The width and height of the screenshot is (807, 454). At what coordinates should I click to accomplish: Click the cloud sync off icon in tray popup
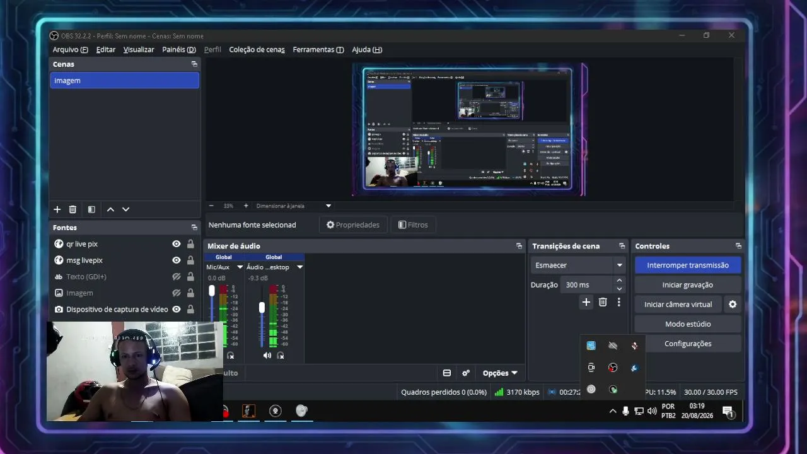pos(613,346)
